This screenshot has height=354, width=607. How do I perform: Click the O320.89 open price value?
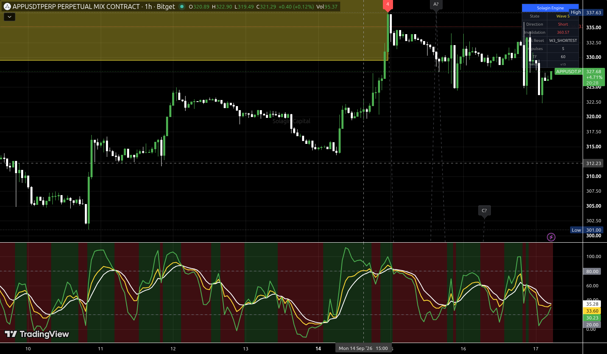point(199,7)
